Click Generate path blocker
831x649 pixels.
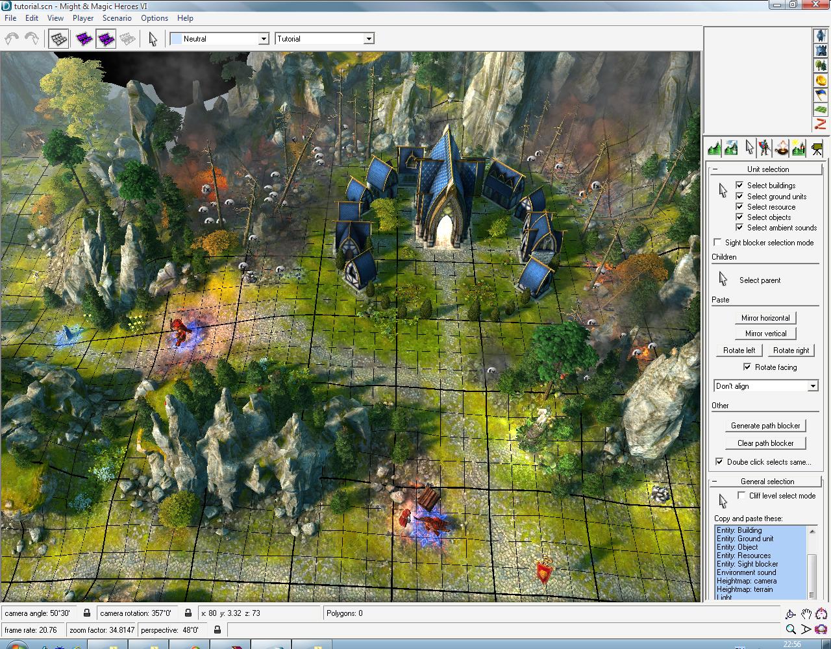[x=765, y=426]
